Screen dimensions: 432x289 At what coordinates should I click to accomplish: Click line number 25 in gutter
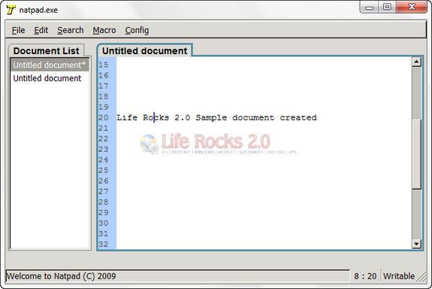pyautogui.click(x=104, y=170)
